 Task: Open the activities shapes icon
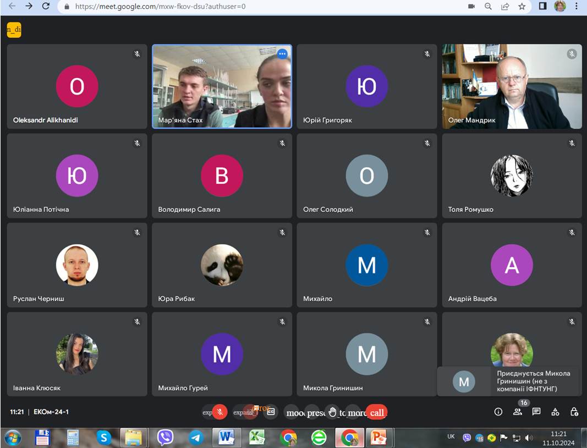pos(555,412)
